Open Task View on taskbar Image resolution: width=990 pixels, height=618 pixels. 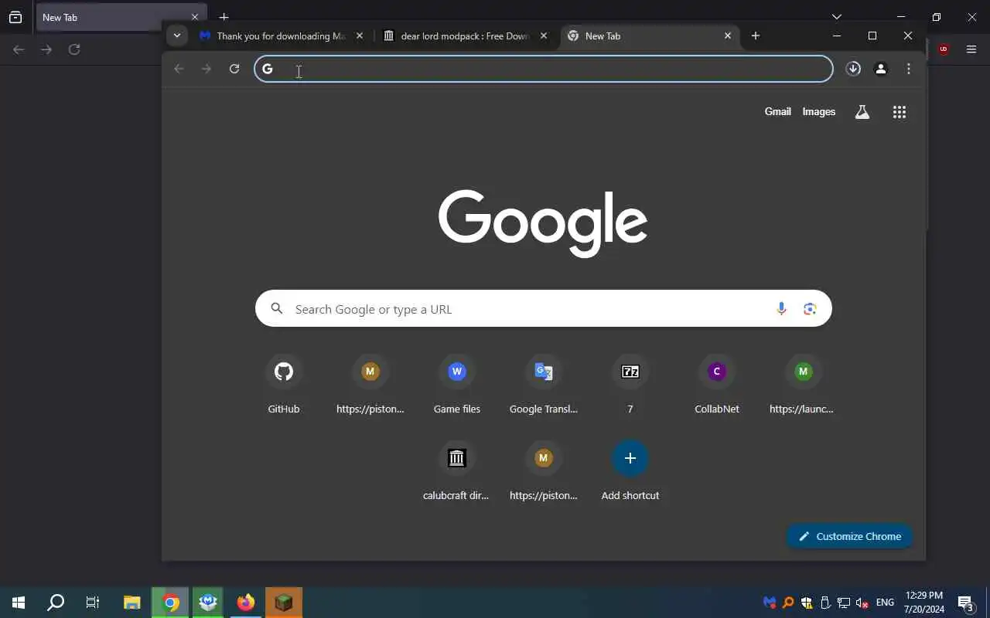pos(93,603)
